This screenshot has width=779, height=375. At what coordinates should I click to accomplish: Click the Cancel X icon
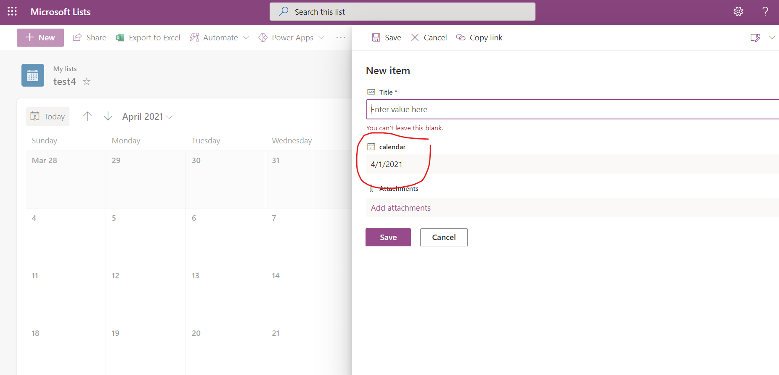415,37
